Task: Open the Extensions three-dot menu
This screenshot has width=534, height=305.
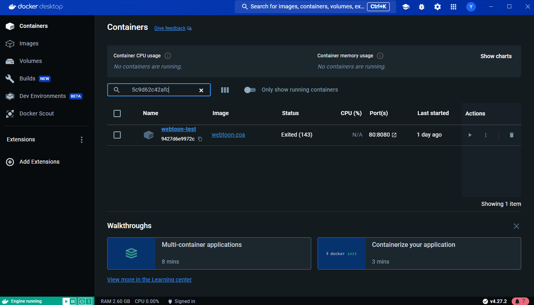Action: coord(82,140)
